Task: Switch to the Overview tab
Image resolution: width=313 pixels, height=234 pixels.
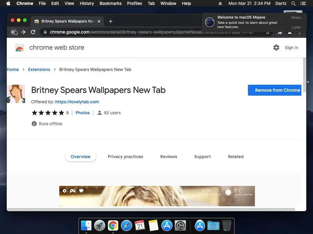Action: coord(80,157)
